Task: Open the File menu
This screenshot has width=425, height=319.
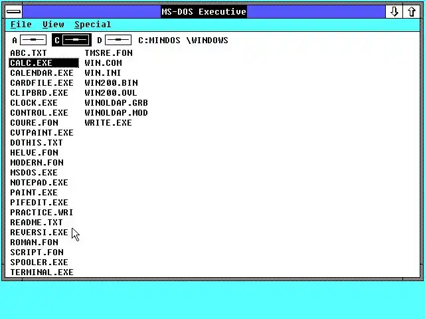Action: (x=21, y=25)
